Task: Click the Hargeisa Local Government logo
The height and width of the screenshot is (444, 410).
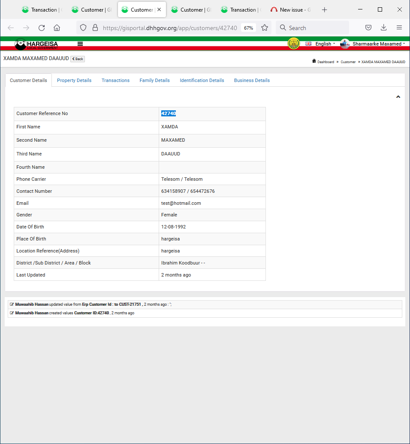Action: pyautogui.click(x=36, y=44)
